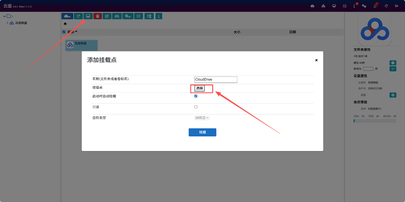405x202 pixels.
Task: Select 百度网盘 item in file list
Action: click(81, 45)
